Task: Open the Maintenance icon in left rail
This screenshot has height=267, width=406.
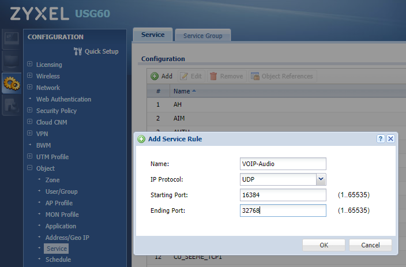Action: pyautogui.click(x=11, y=105)
